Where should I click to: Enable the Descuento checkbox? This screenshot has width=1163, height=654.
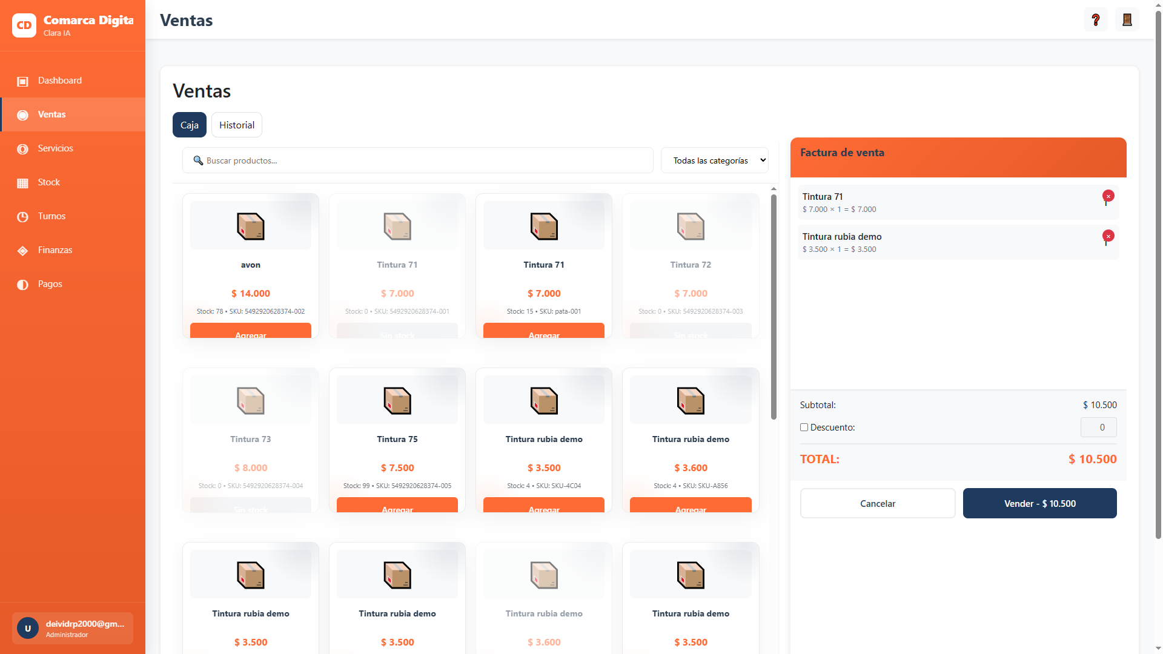click(x=804, y=428)
